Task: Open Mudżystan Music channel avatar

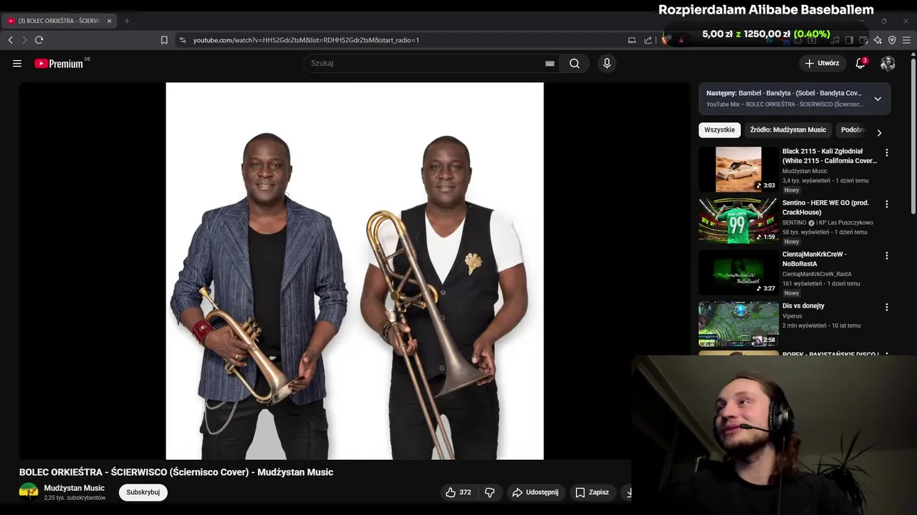Action: [29, 492]
